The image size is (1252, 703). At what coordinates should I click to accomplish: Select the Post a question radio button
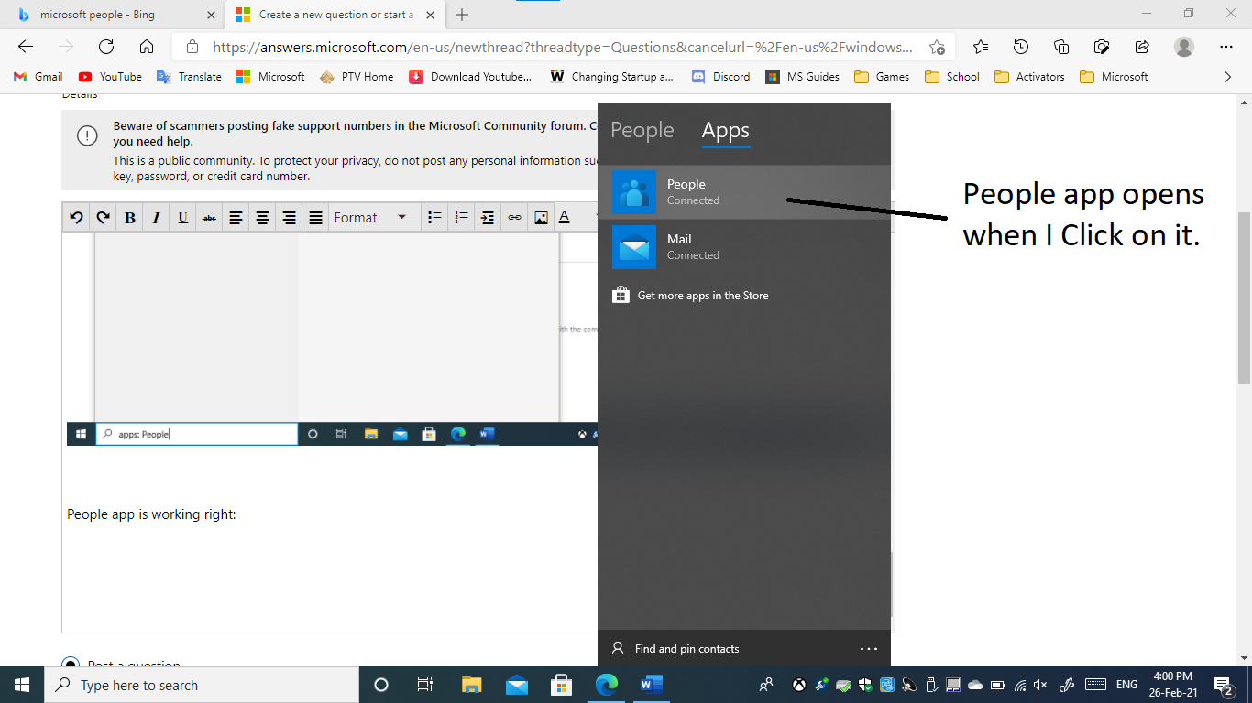click(70, 663)
